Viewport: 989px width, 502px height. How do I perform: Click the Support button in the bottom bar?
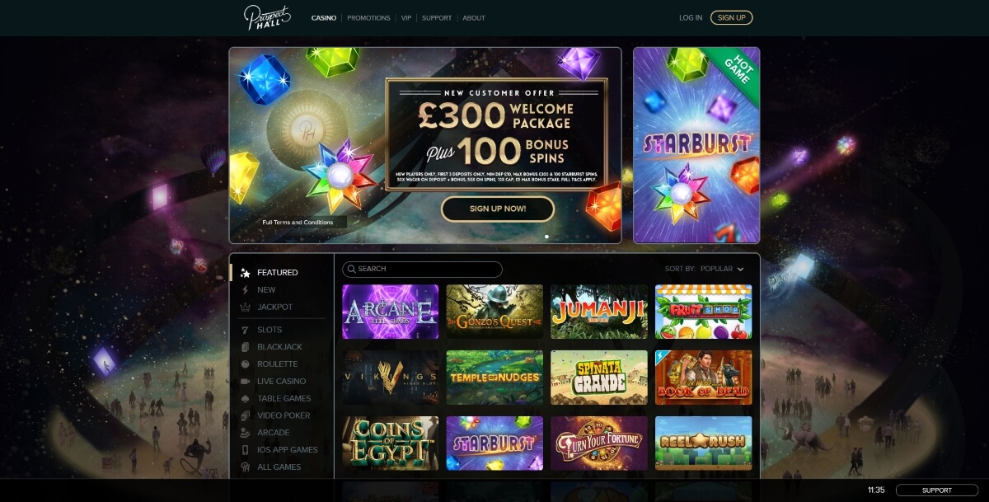(x=937, y=490)
